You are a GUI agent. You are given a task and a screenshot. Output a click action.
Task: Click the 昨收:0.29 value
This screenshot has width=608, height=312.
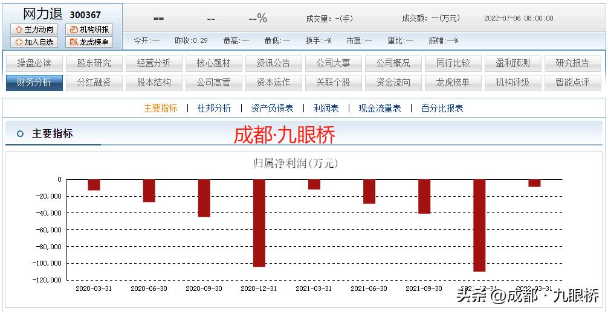(x=191, y=40)
